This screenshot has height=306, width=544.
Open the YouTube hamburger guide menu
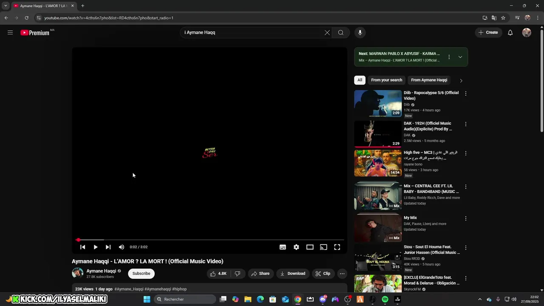click(x=10, y=32)
